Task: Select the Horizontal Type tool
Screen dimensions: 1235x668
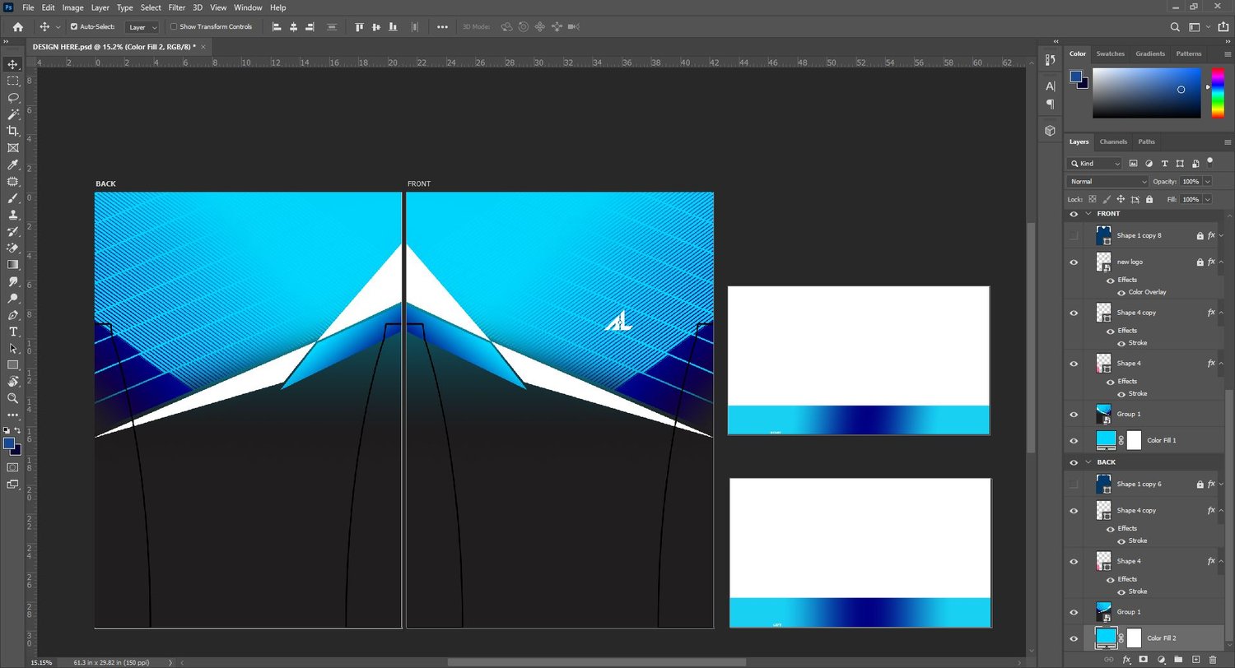Action: (12, 332)
